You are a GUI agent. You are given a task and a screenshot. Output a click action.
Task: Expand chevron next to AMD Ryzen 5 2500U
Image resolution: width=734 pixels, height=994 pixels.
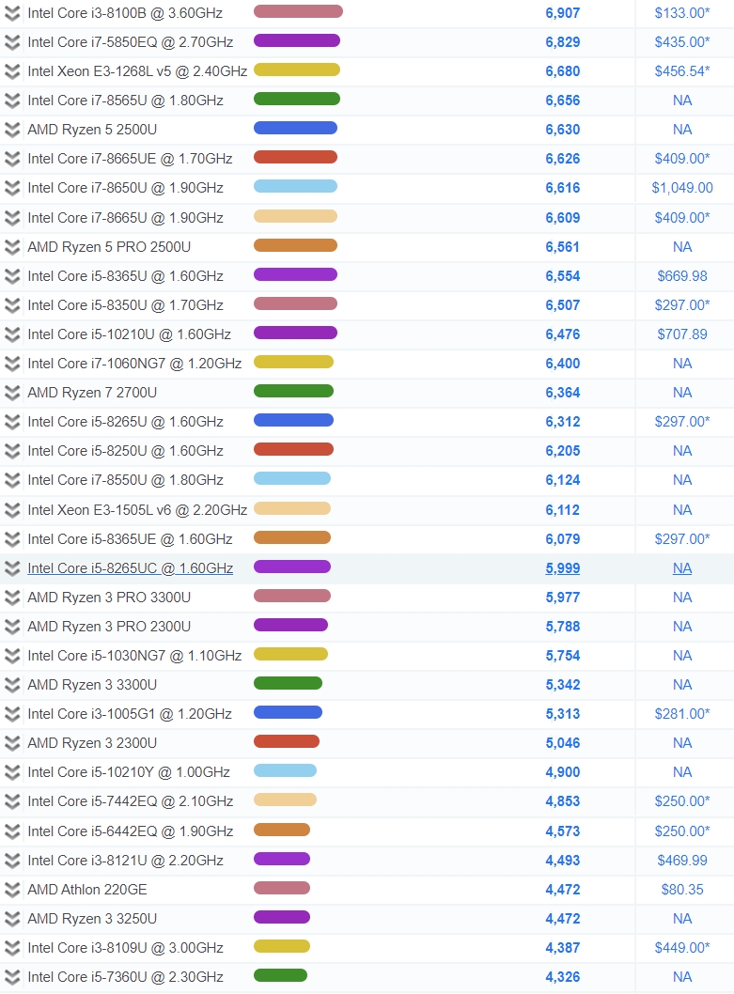coord(12,130)
